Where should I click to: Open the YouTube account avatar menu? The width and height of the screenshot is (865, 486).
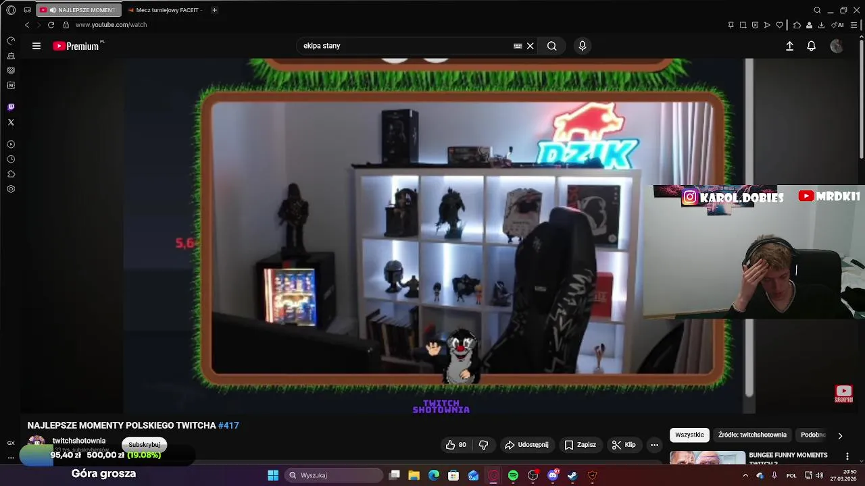tap(837, 46)
